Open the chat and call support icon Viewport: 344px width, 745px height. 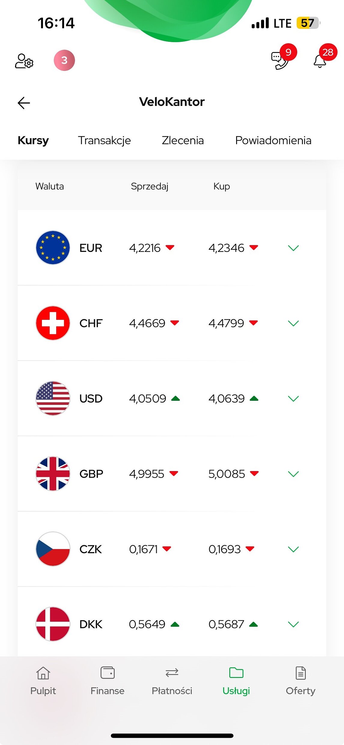pos(280,61)
